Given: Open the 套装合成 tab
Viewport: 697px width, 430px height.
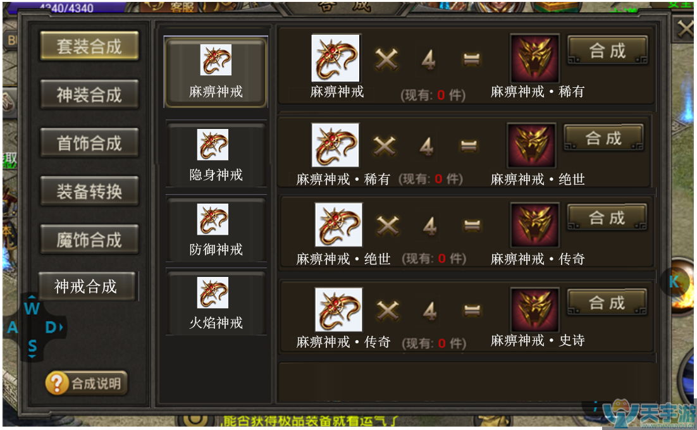Looking at the screenshot, I should [89, 46].
